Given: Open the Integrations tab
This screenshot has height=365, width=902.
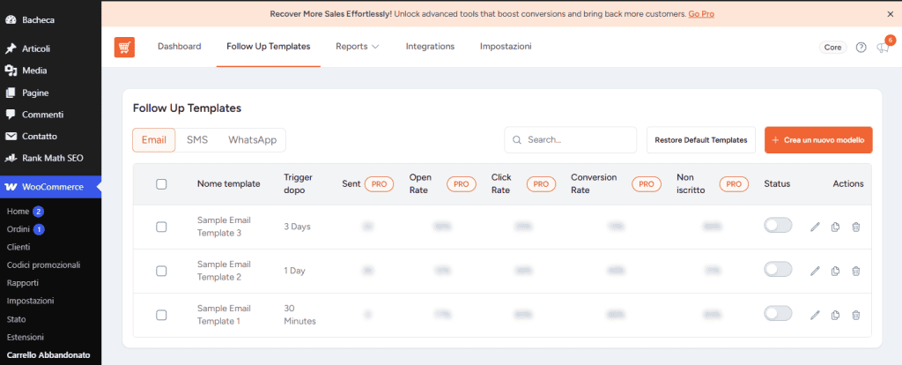Looking at the screenshot, I should click(x=430, y=47).
